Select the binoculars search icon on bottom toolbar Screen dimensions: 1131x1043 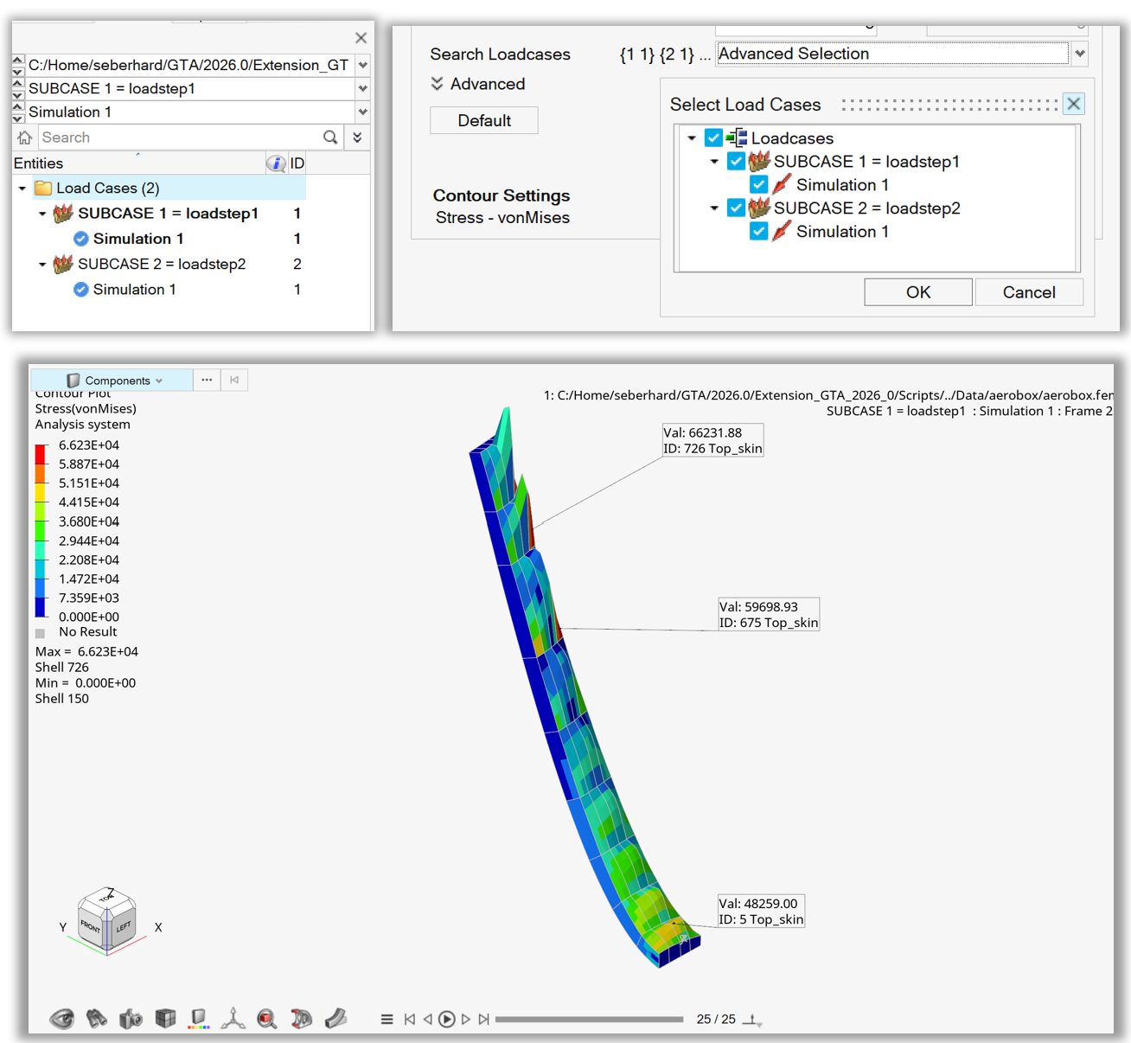97,1018
